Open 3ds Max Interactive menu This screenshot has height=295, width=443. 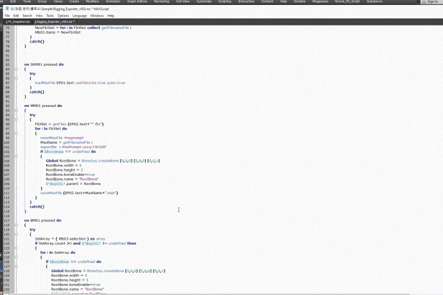(246, 1)
